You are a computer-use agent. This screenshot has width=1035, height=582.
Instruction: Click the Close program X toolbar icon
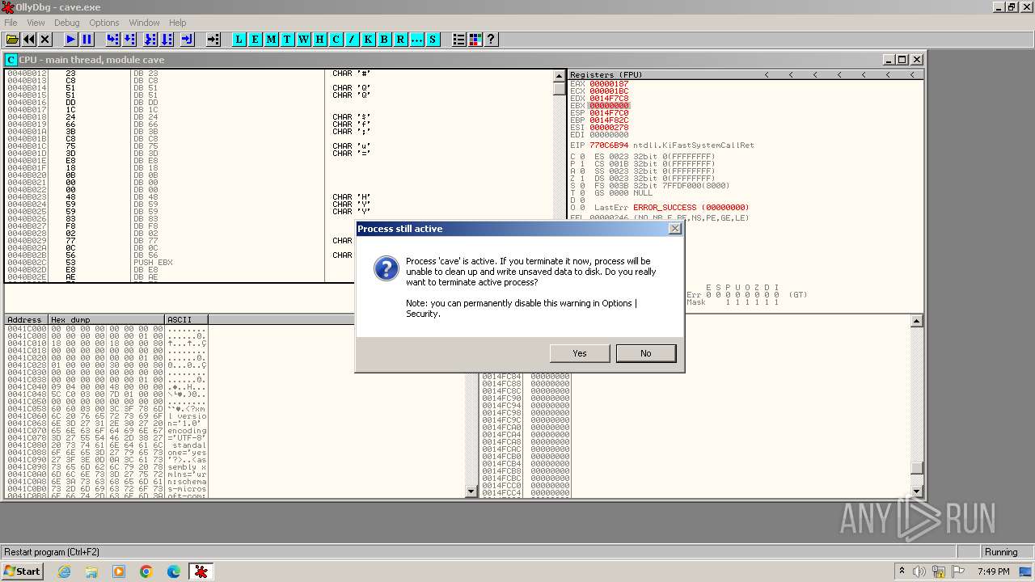(45, 39)
